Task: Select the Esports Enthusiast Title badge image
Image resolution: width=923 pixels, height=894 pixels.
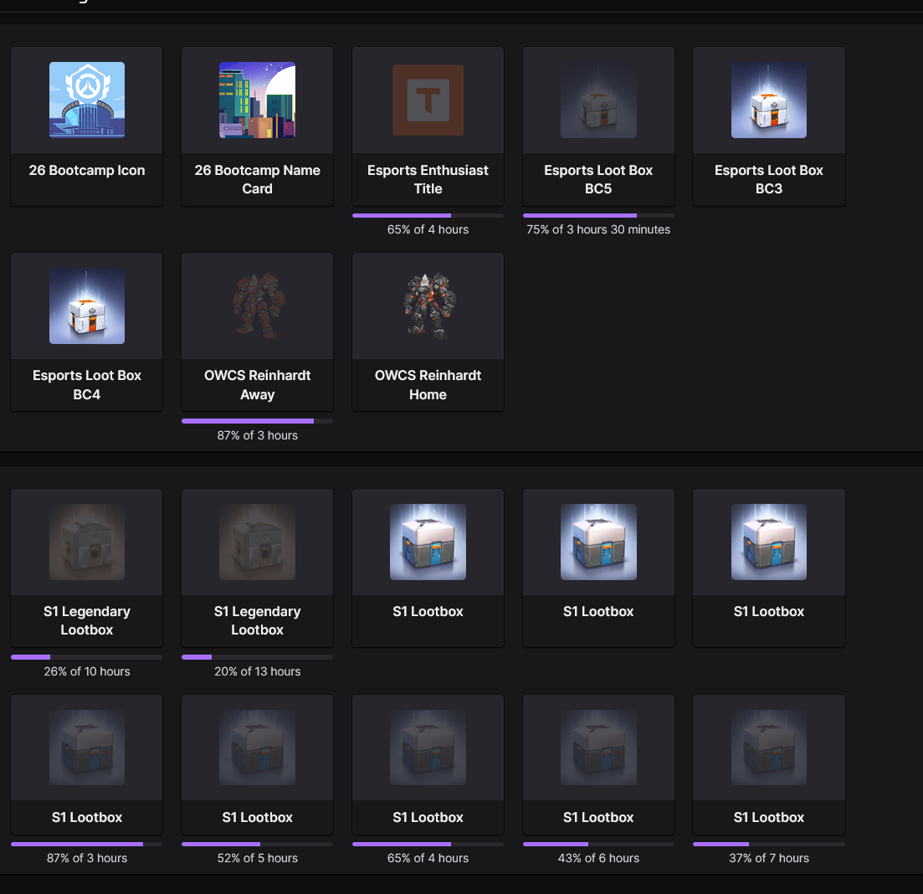Action: 428,100
